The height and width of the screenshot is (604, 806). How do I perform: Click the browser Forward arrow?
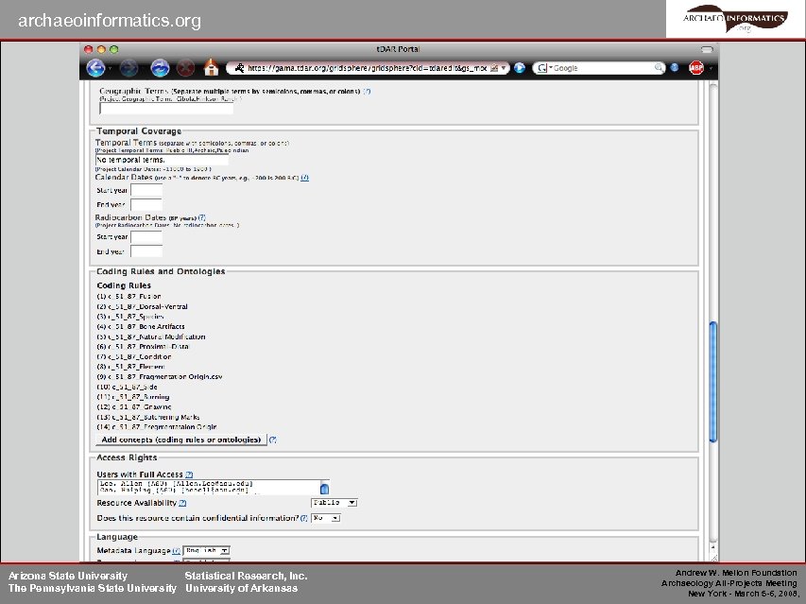pyautogui.click(x=129, y=68)
